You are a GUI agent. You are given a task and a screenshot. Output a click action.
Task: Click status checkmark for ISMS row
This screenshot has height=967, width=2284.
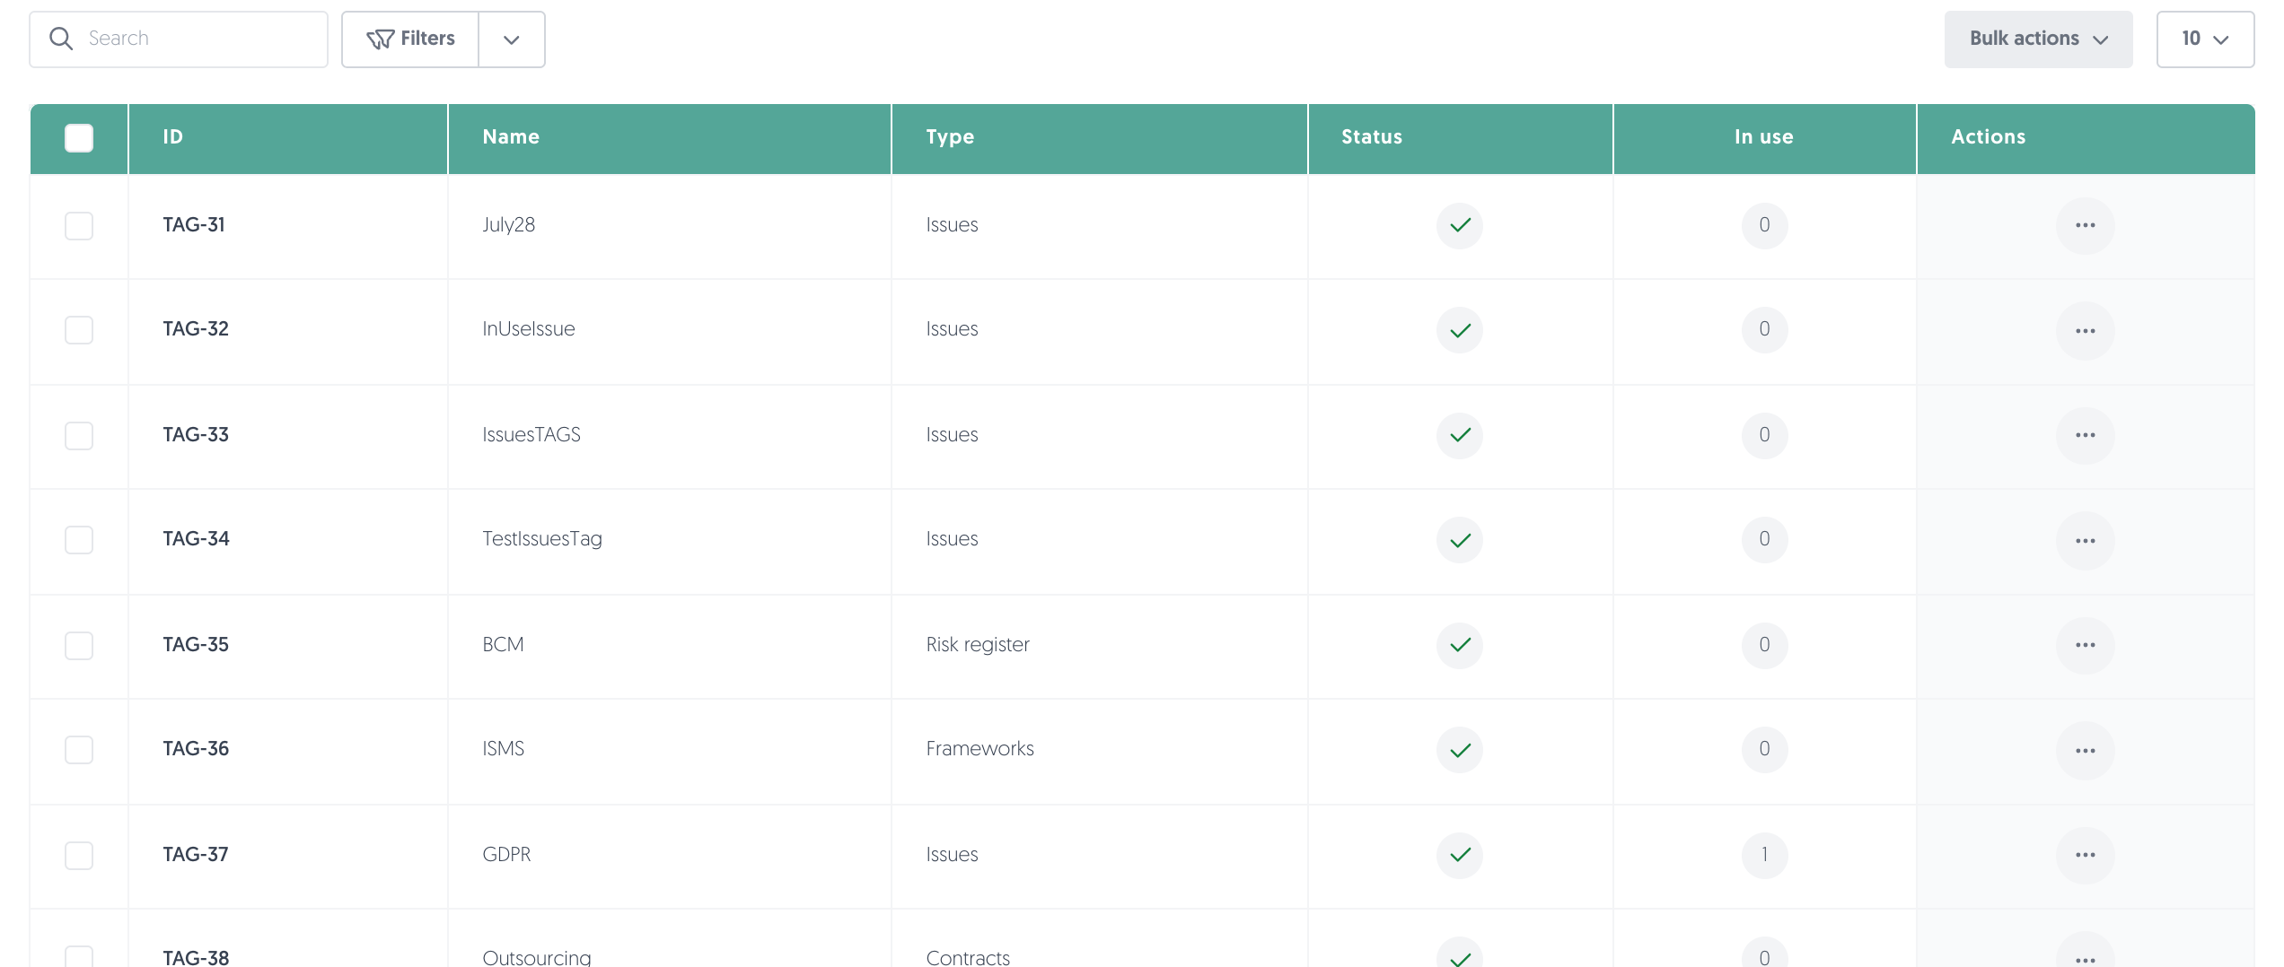[x=1460, y=749]
